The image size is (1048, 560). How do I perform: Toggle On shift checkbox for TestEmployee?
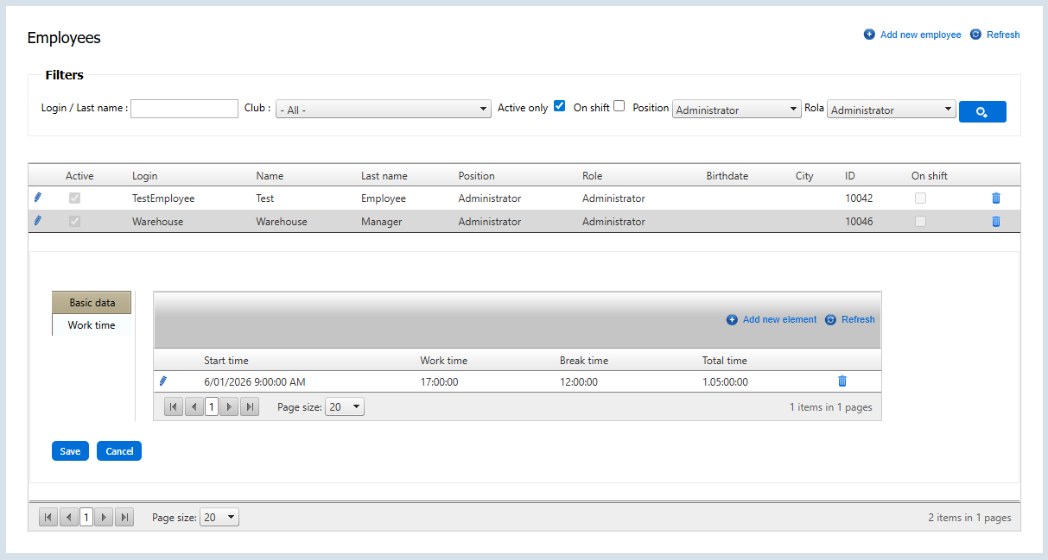920,198
